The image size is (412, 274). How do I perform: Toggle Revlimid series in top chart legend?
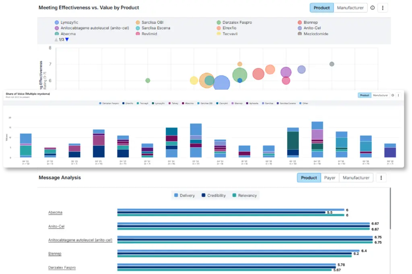pyautogui.click(x=146, y=34)
